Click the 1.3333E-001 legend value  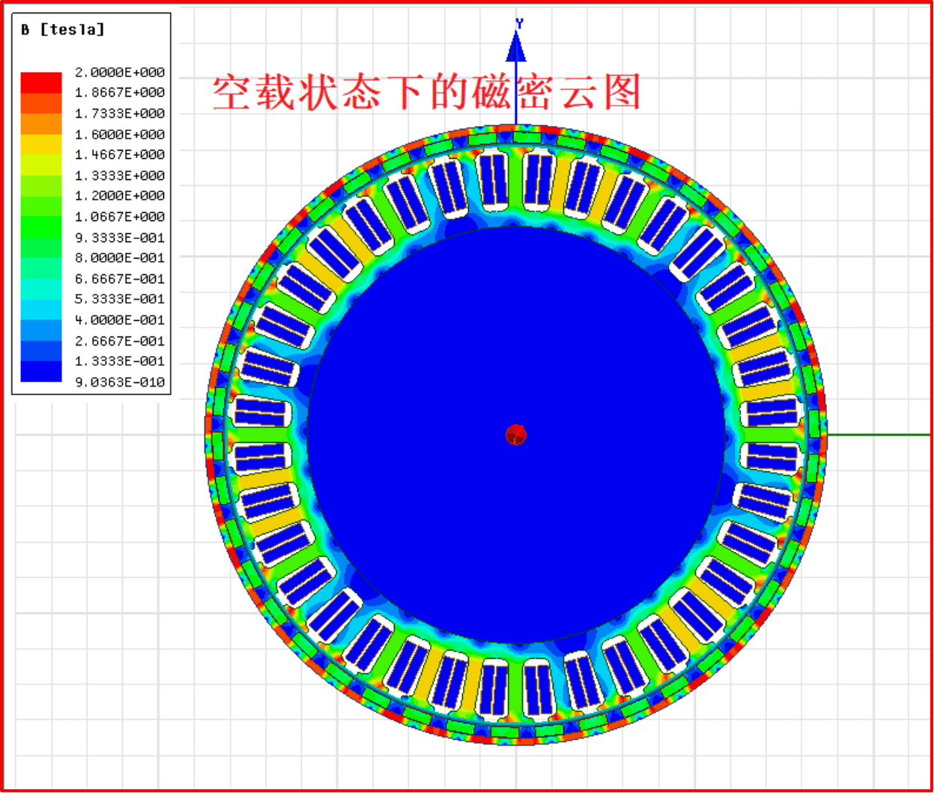tap(120, 361)
